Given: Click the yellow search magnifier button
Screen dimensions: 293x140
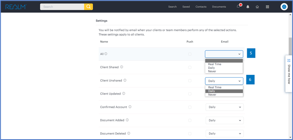Looking at the screenshot, I should pyautogui.click(x=88, y=7).
